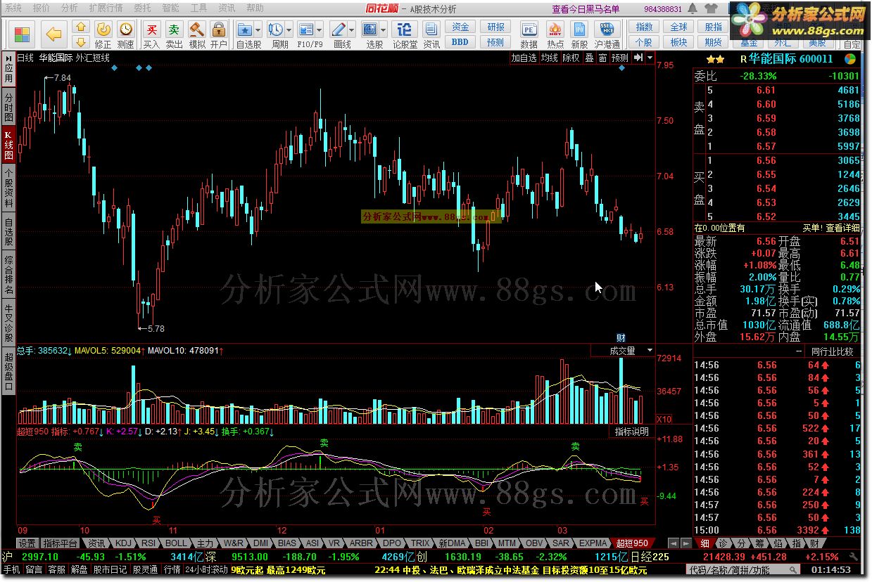Switch to the EXPMA indicator tab
This screenshot has height=582, width=872.
click(x=593, y=543)
